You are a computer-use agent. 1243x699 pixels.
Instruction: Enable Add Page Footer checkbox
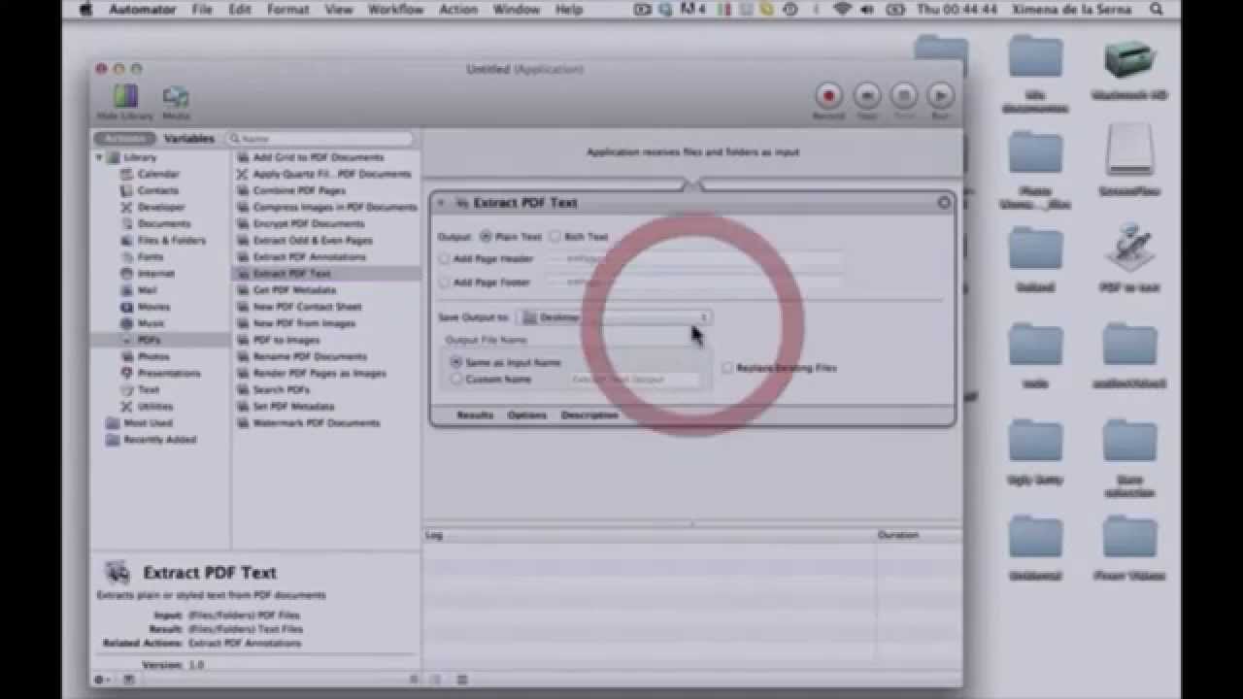tap(445, 283)
